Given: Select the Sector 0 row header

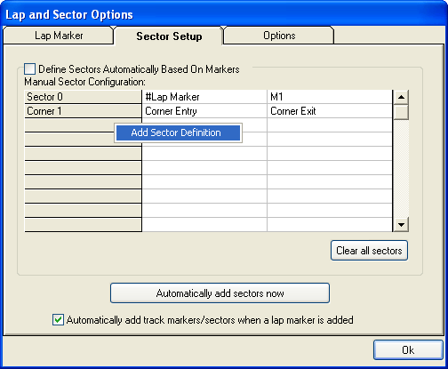Looking at the screenshot, I should [x=83, y=97].
